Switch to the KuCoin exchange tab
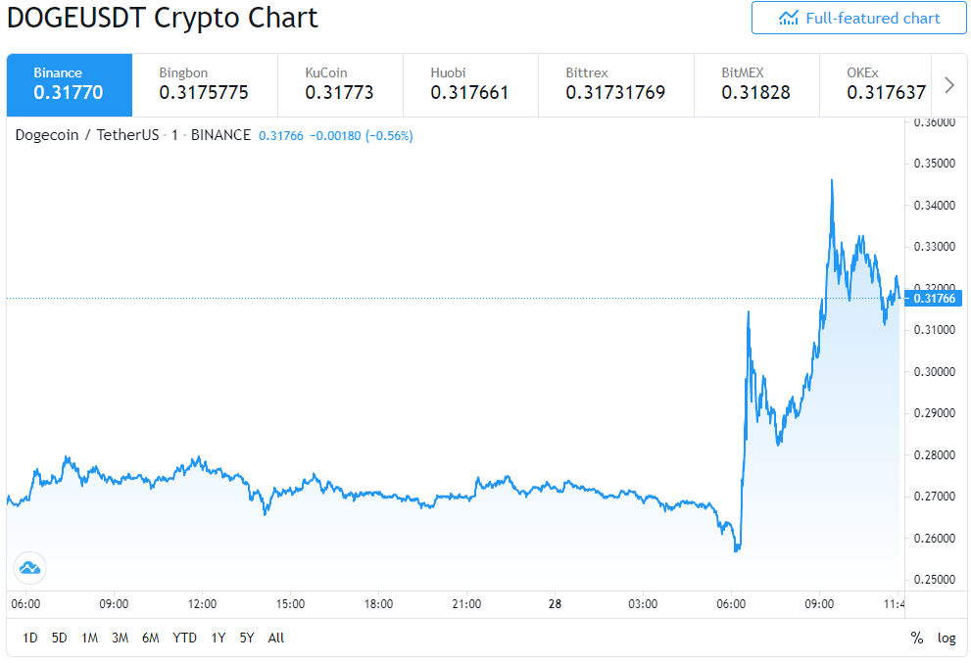The width and height of the screenshot is (971, 663). click(340, 85)
